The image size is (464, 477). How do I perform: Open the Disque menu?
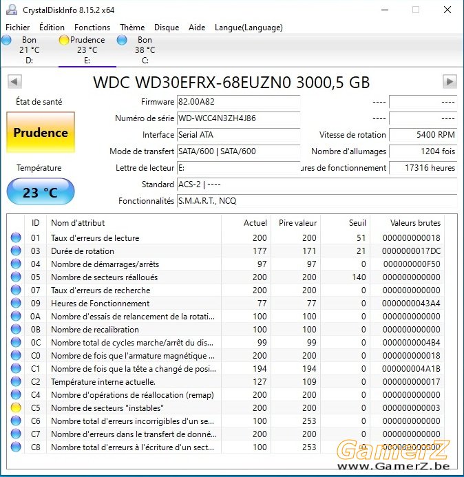click(167, 28)
